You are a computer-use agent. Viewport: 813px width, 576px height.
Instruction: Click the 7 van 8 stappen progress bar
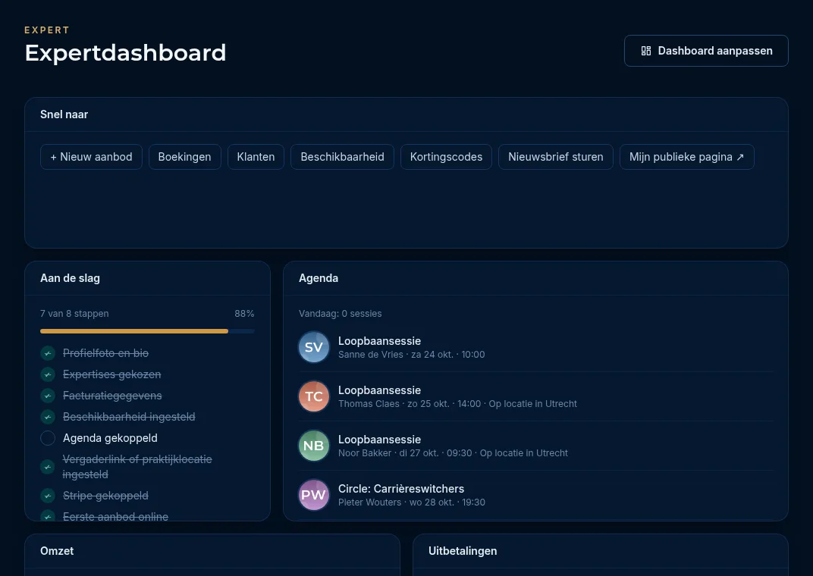[147, 331]
